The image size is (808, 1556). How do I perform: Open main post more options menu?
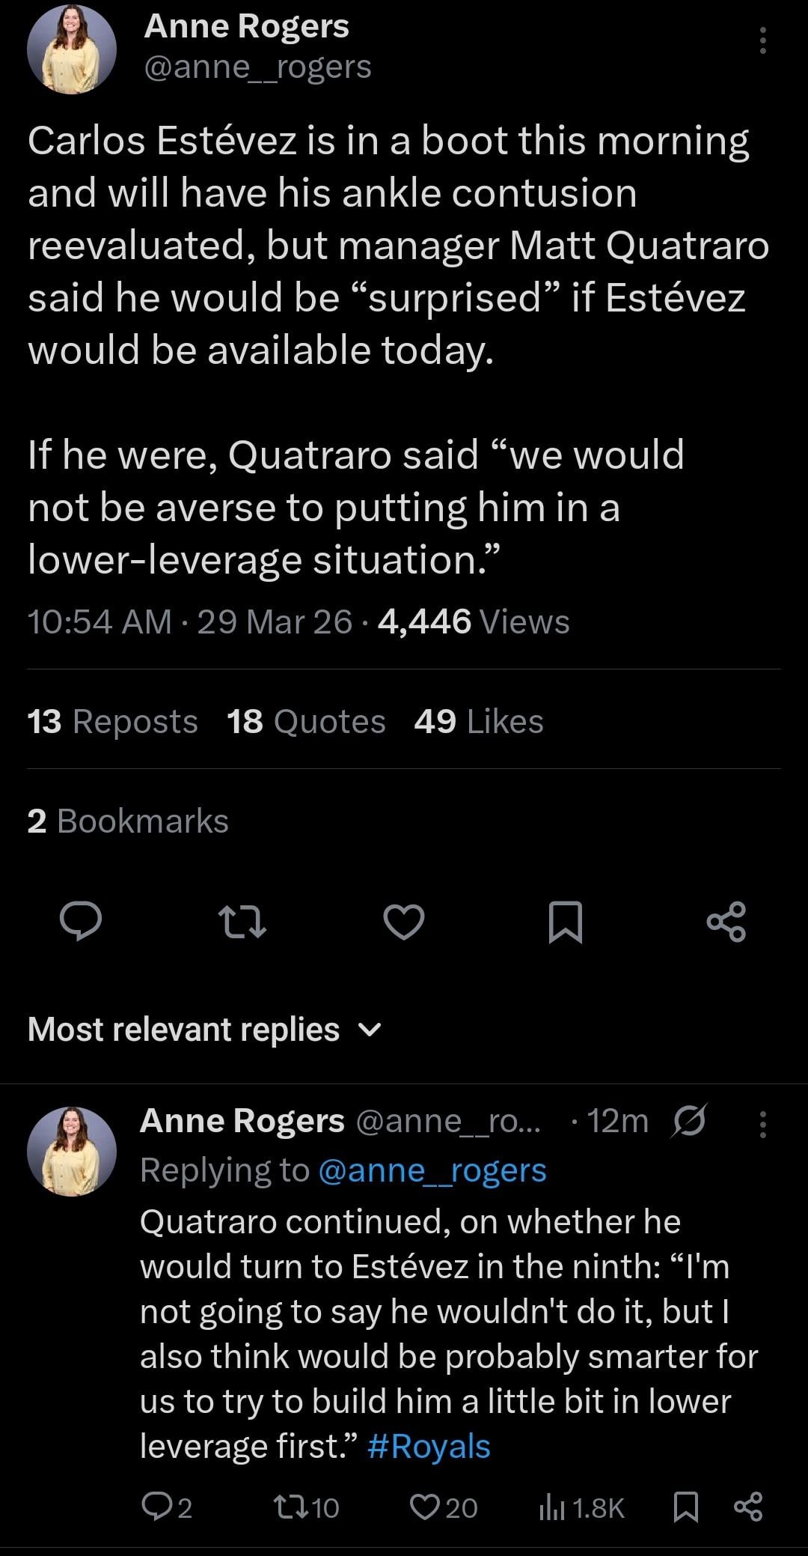(762, 40)
